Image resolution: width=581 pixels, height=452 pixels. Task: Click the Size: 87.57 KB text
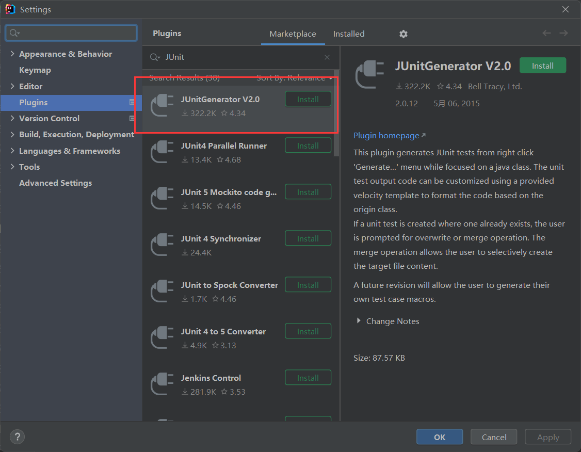coord(379,358)
